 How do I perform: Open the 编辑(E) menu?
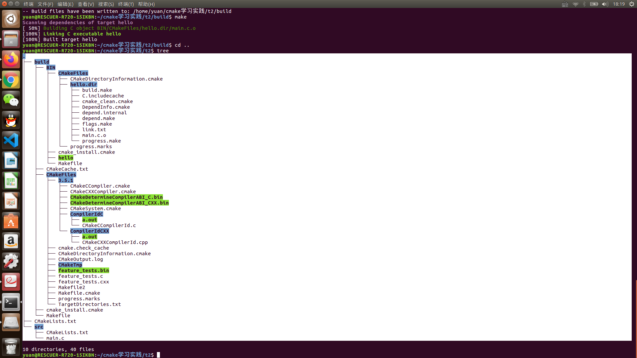65,4
